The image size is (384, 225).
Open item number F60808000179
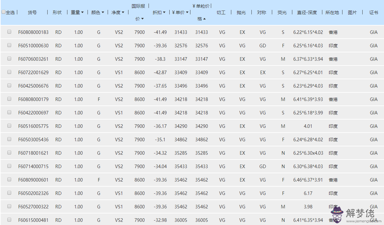[34, 99]
